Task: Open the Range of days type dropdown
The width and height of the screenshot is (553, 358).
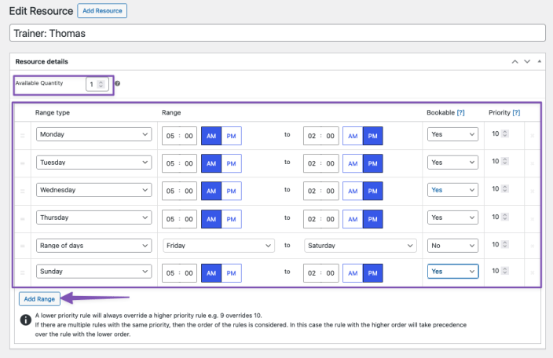Action: point(93,246)
